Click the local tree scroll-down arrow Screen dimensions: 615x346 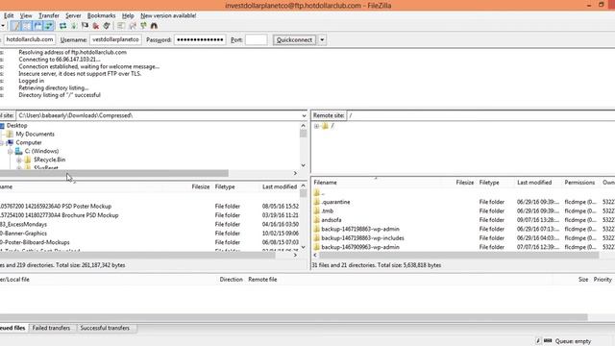(304, 165)
